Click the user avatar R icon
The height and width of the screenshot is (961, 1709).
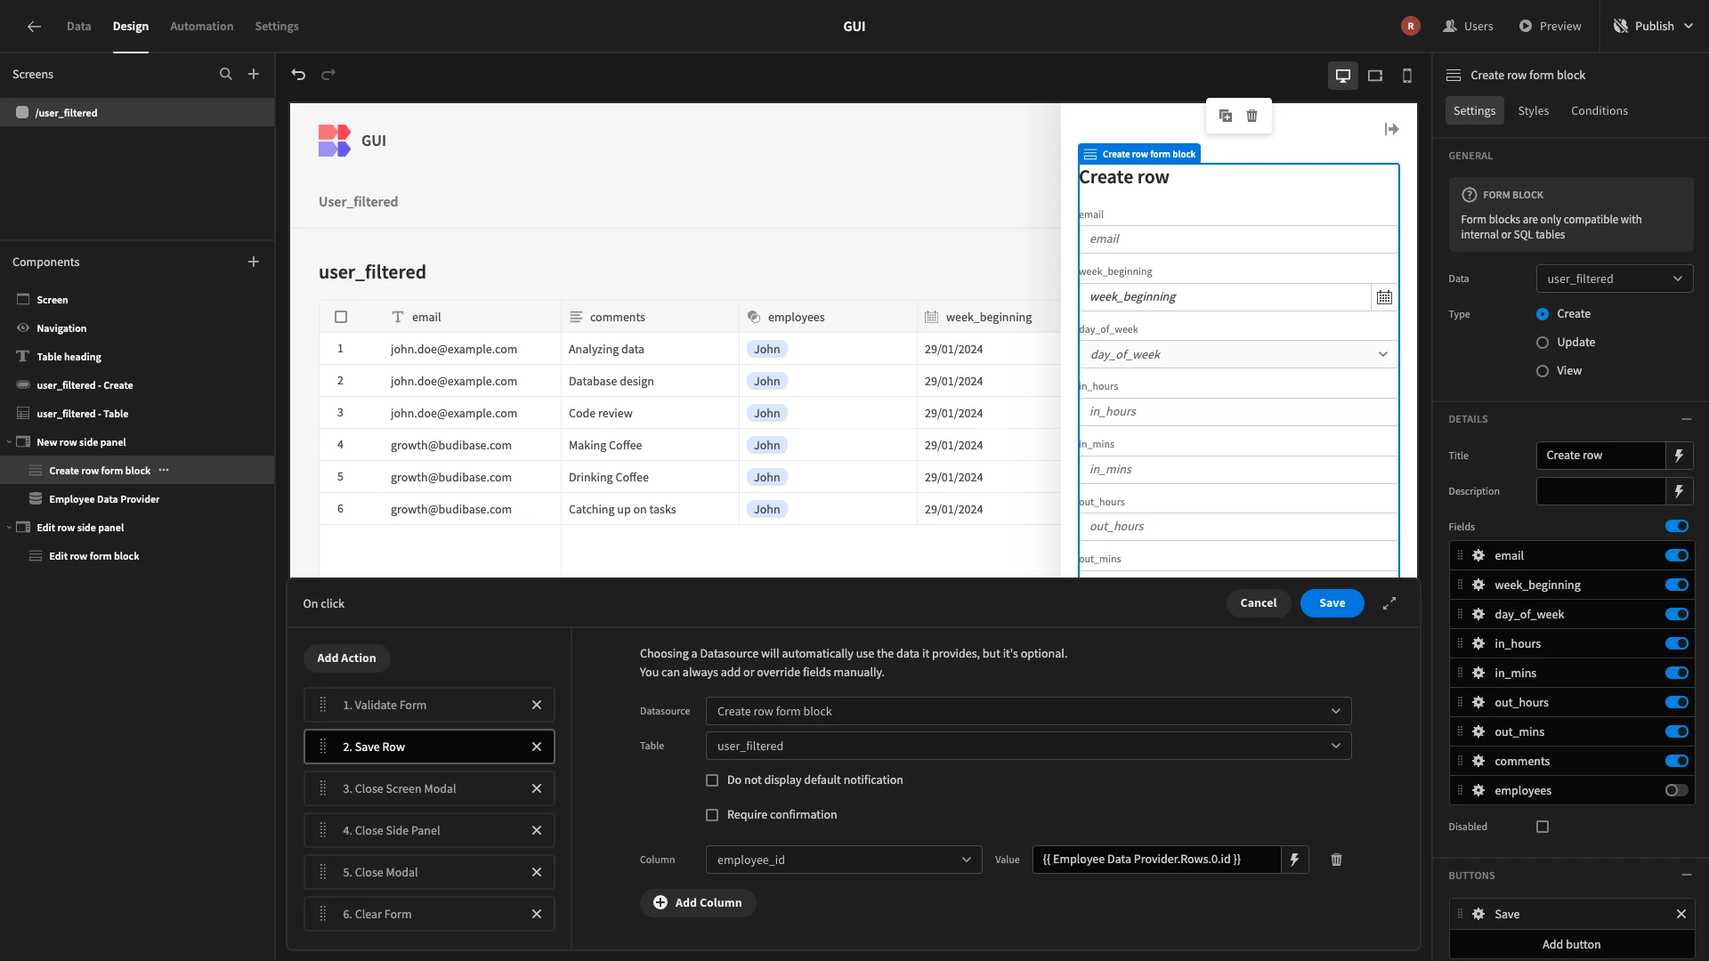pos(1411,26)
